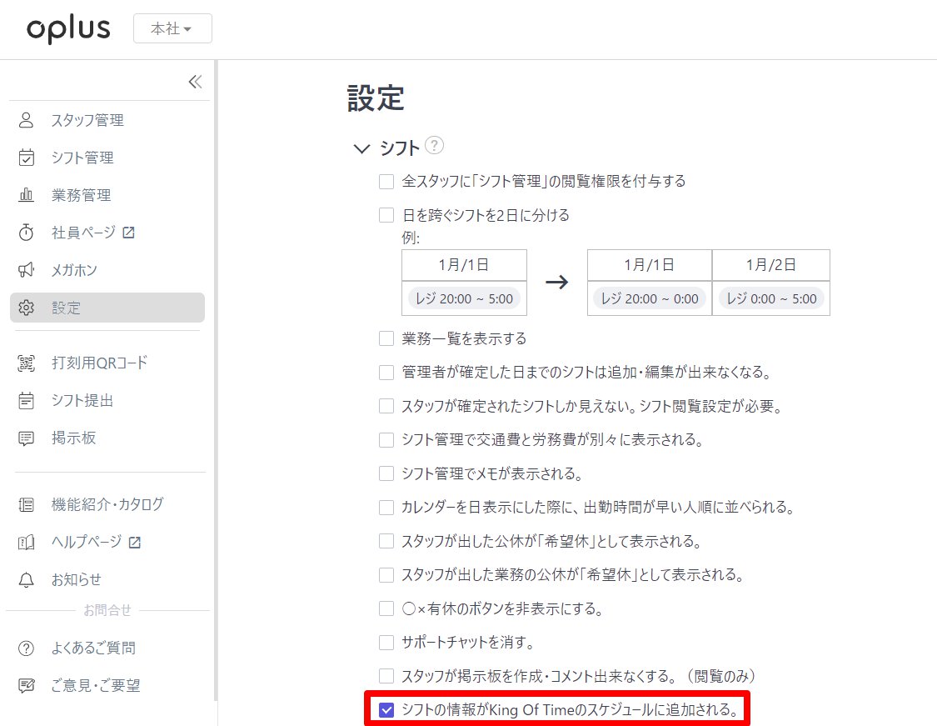The width and height of the screenshot is (937, 726).
Task: Open the 本社 location dropdown
Action: click(172, 28)
